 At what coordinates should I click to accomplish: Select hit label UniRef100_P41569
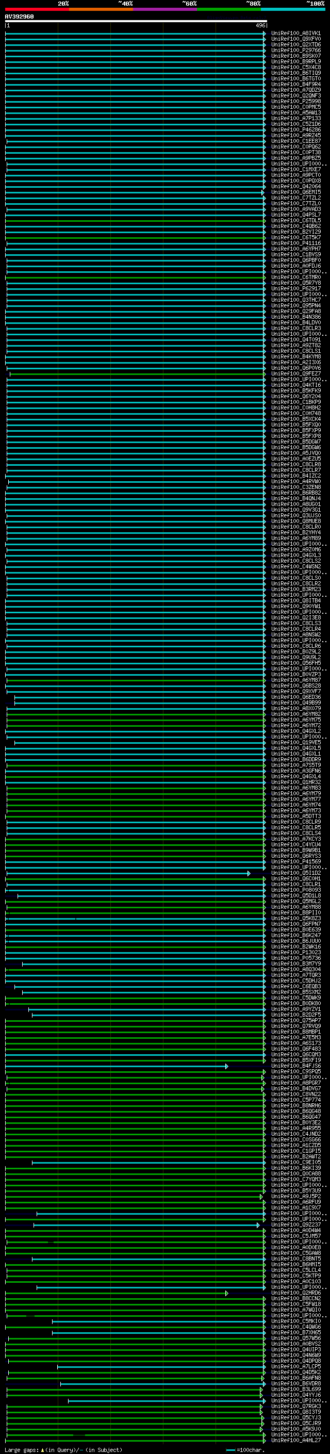pyautogui.click(x=295, y=862)
